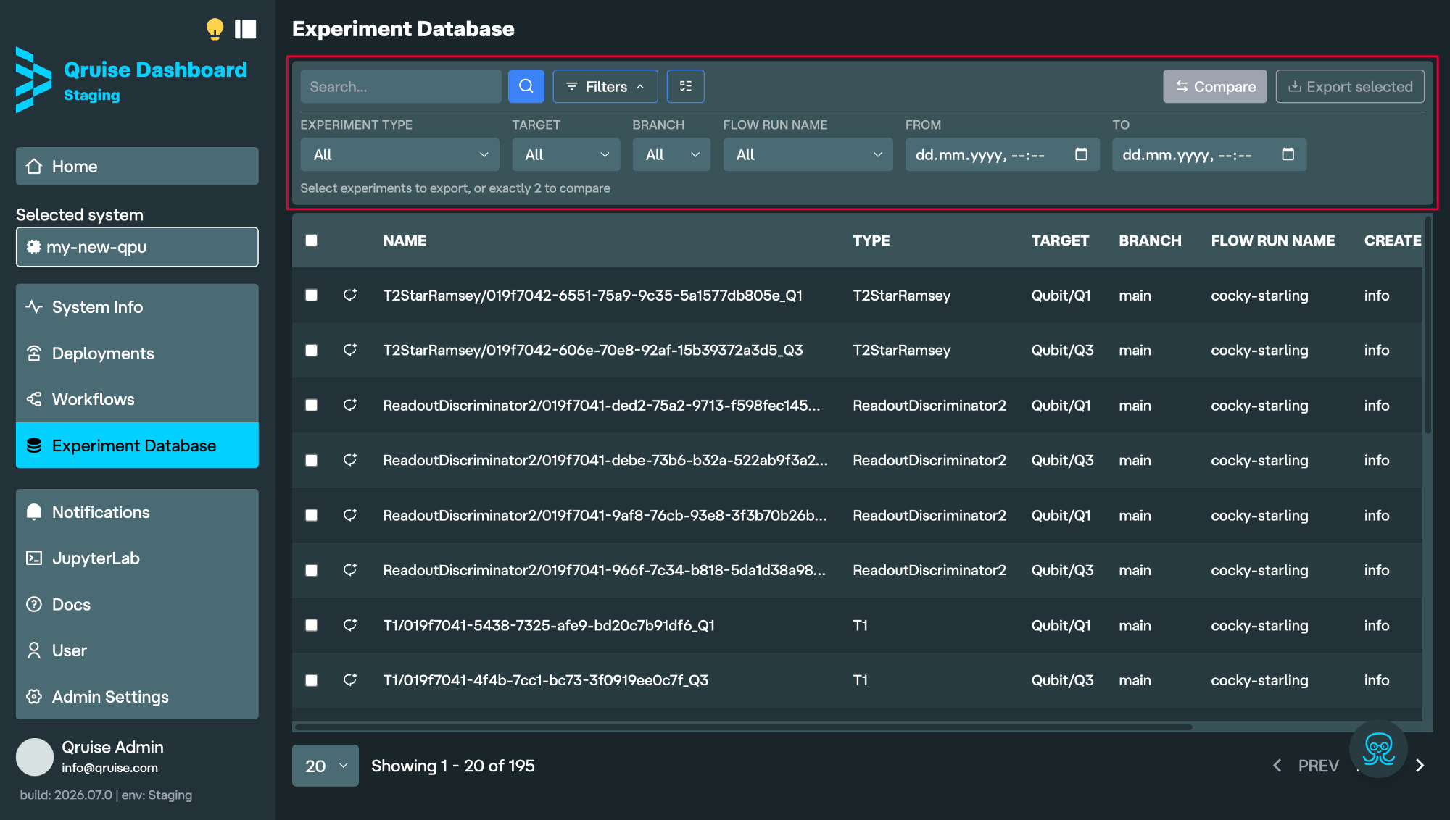
Task: Open the Branch filter dropdown
Action: point(671,154)
